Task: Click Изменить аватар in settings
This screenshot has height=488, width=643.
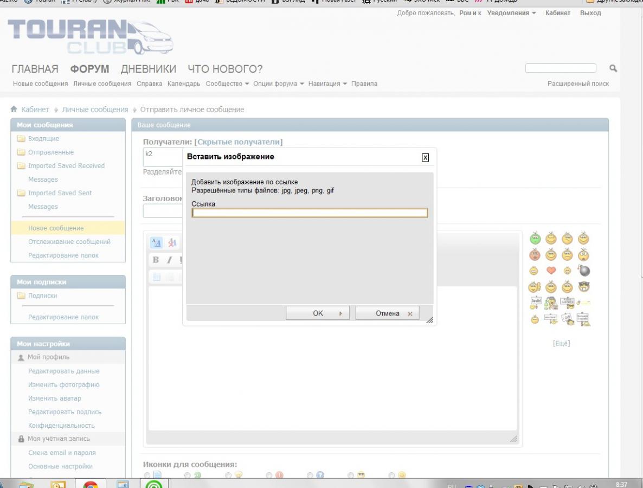Action: (x=55, y=398)
